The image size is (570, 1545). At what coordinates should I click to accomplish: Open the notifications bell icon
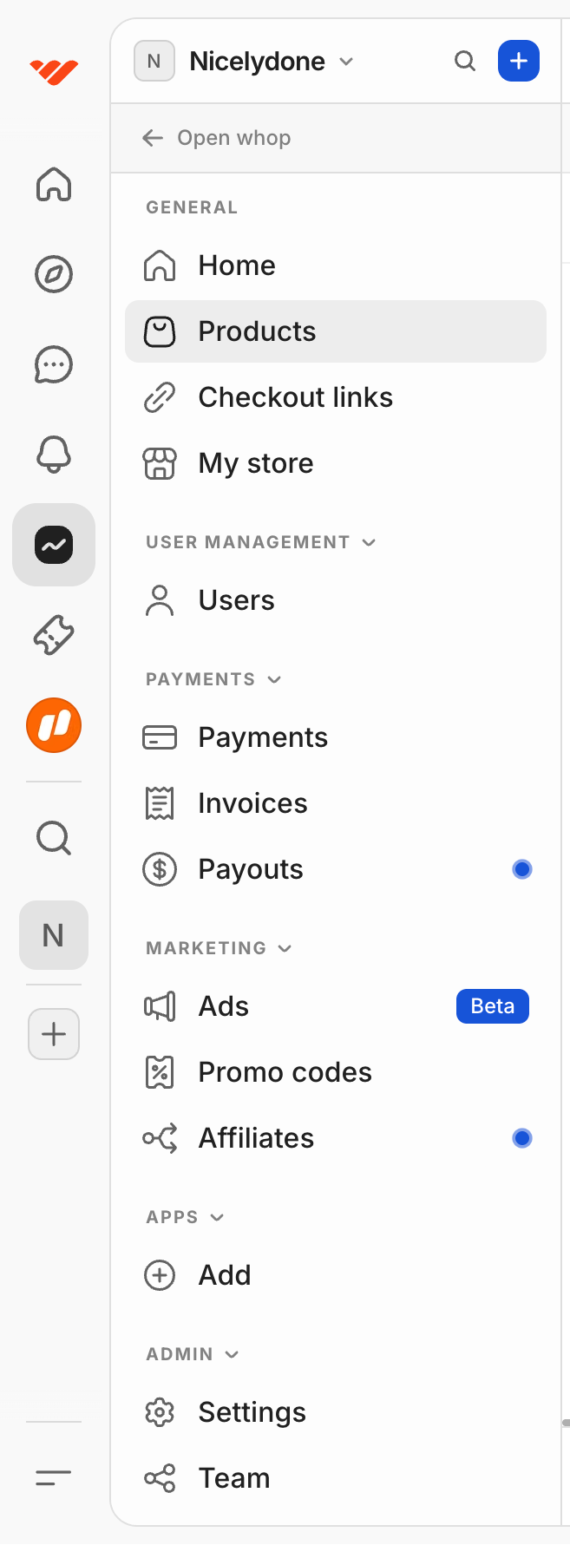tap(54, 455)
